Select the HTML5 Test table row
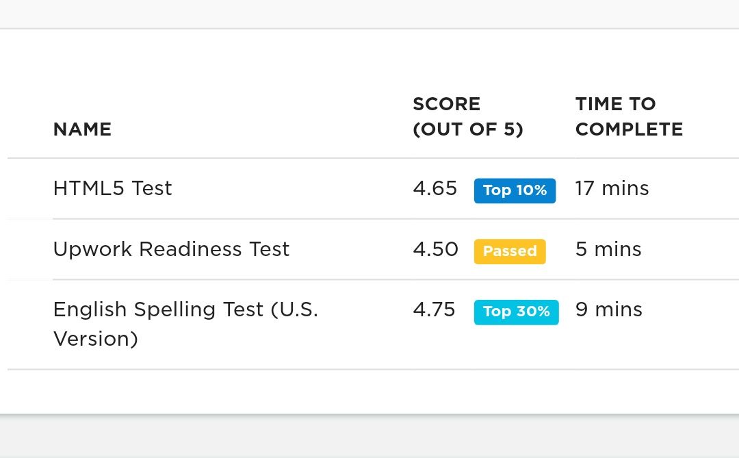Screen dimensions: 739x458 pos(374,189)
